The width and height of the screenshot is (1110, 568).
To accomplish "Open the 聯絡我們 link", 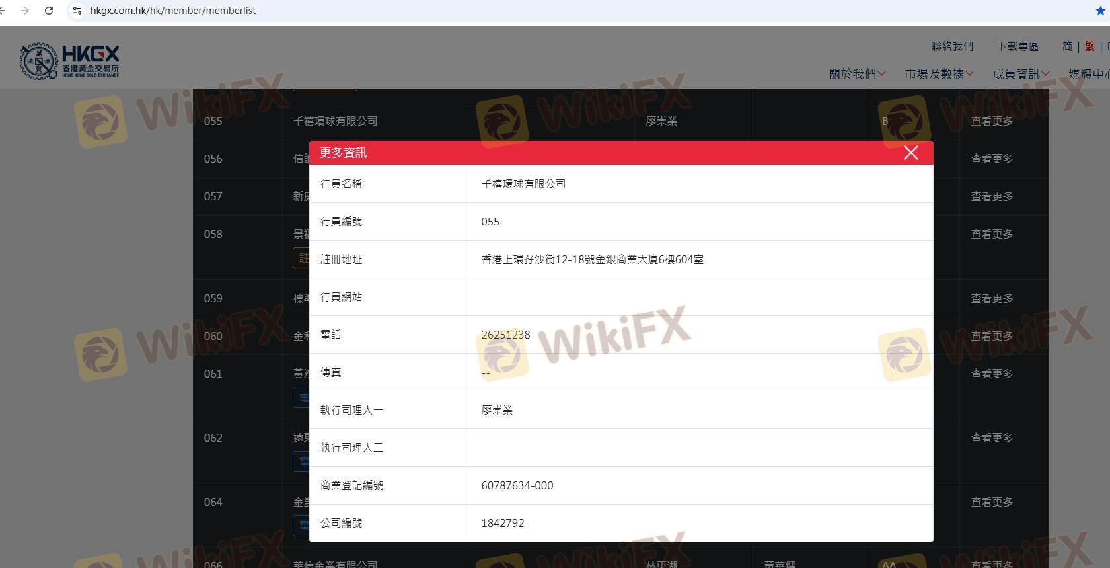I will tap(952, 46).
